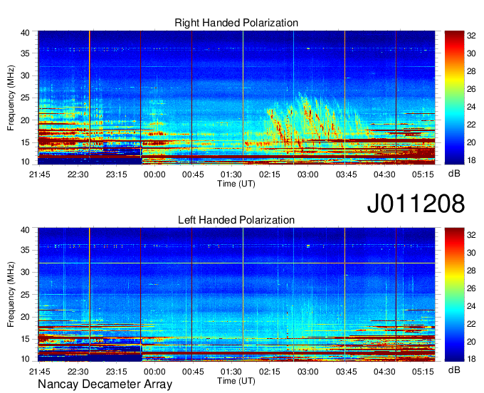Viewport: 484px width, 393px height.
Task: Click the lower plot's color scale bar
Action: [x=454, y=295]
